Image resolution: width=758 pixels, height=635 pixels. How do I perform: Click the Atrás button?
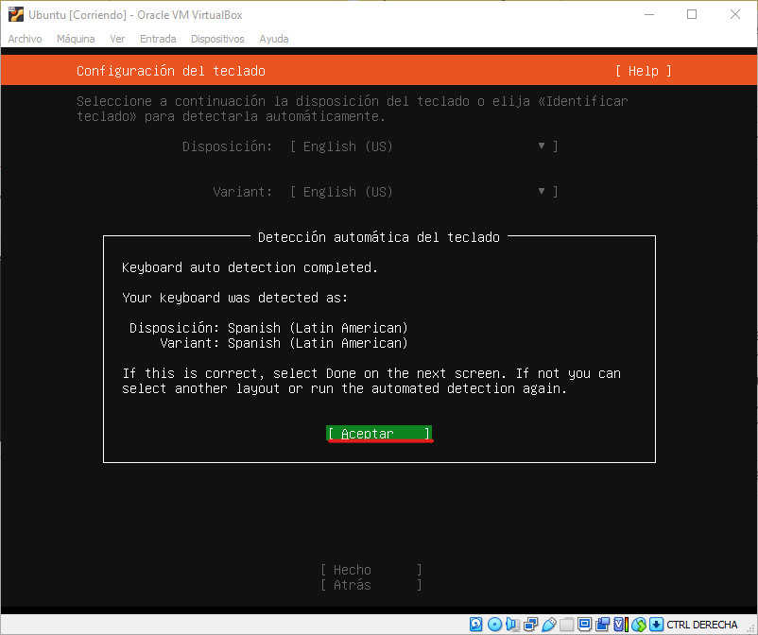[371, 585]
